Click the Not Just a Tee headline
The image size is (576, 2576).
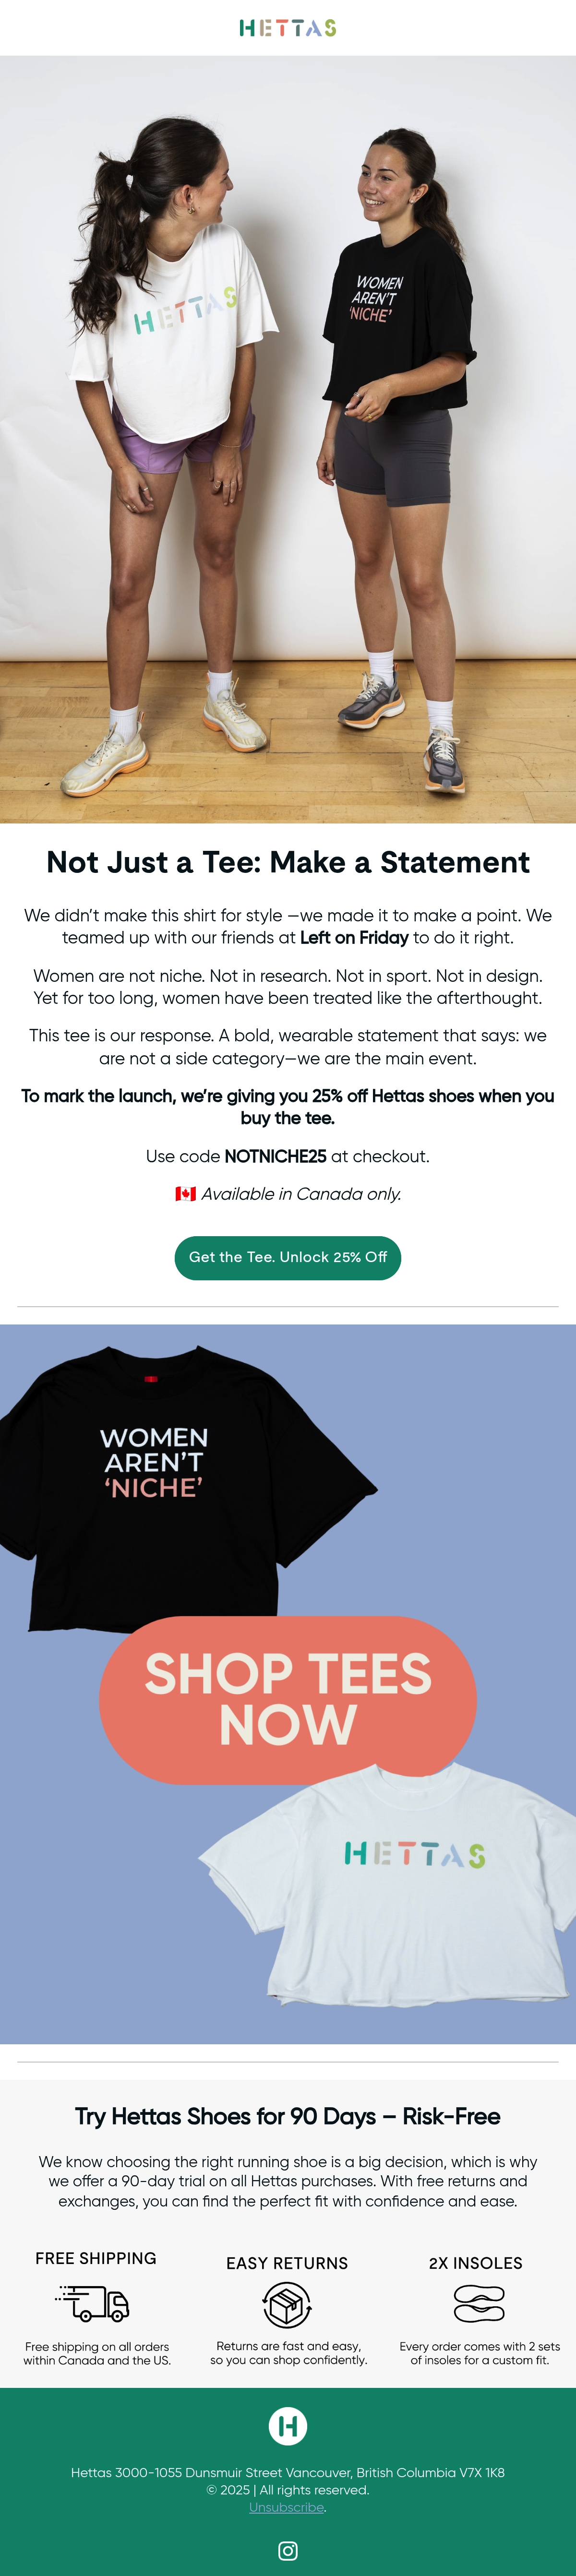pos(288,862)
